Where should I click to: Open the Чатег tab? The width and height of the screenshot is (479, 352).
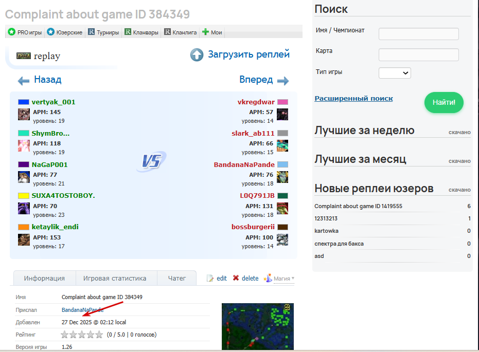tap(177, 278)
